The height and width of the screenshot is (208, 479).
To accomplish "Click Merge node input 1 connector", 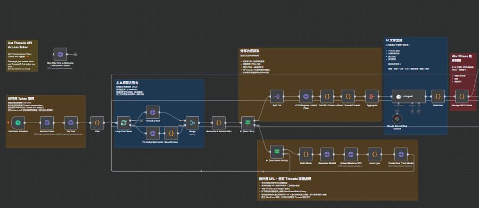I will pyautogui.click(x=185, y=120).
